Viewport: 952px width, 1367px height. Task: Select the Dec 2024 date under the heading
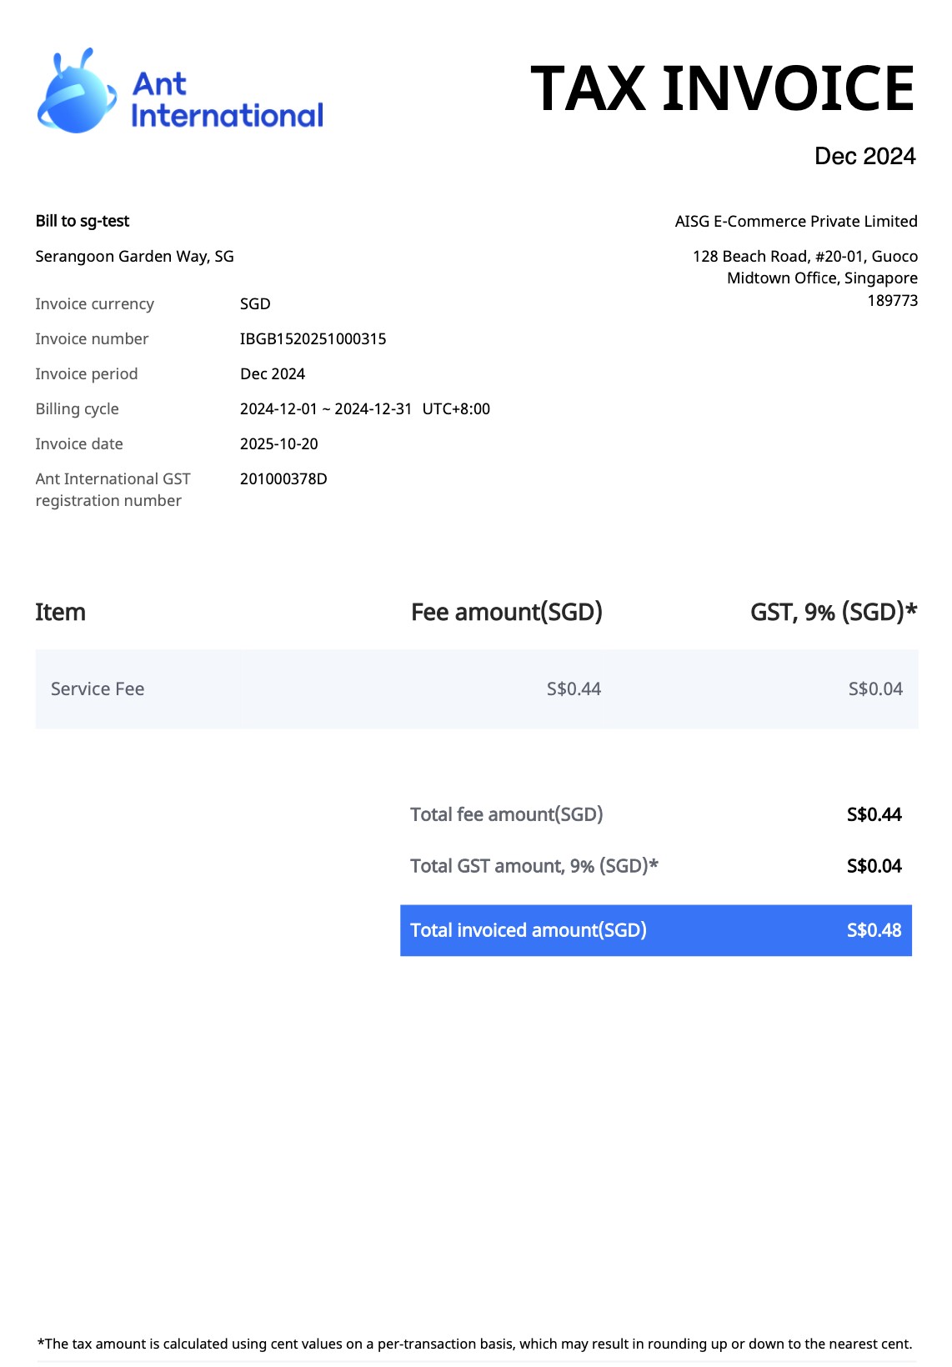[864, 156]
